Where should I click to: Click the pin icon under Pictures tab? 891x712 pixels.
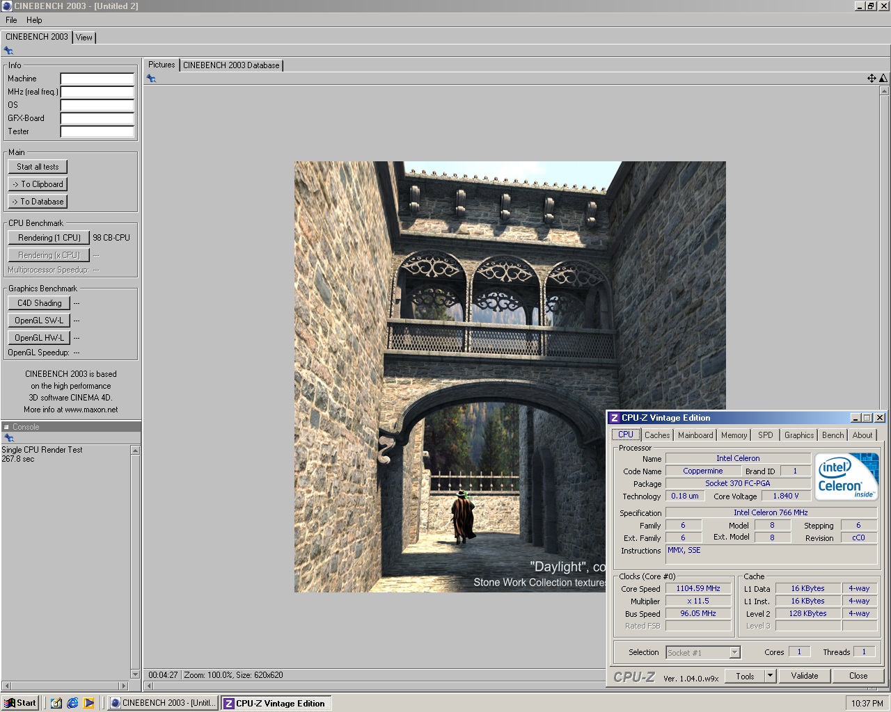click(x=151, y=79)
